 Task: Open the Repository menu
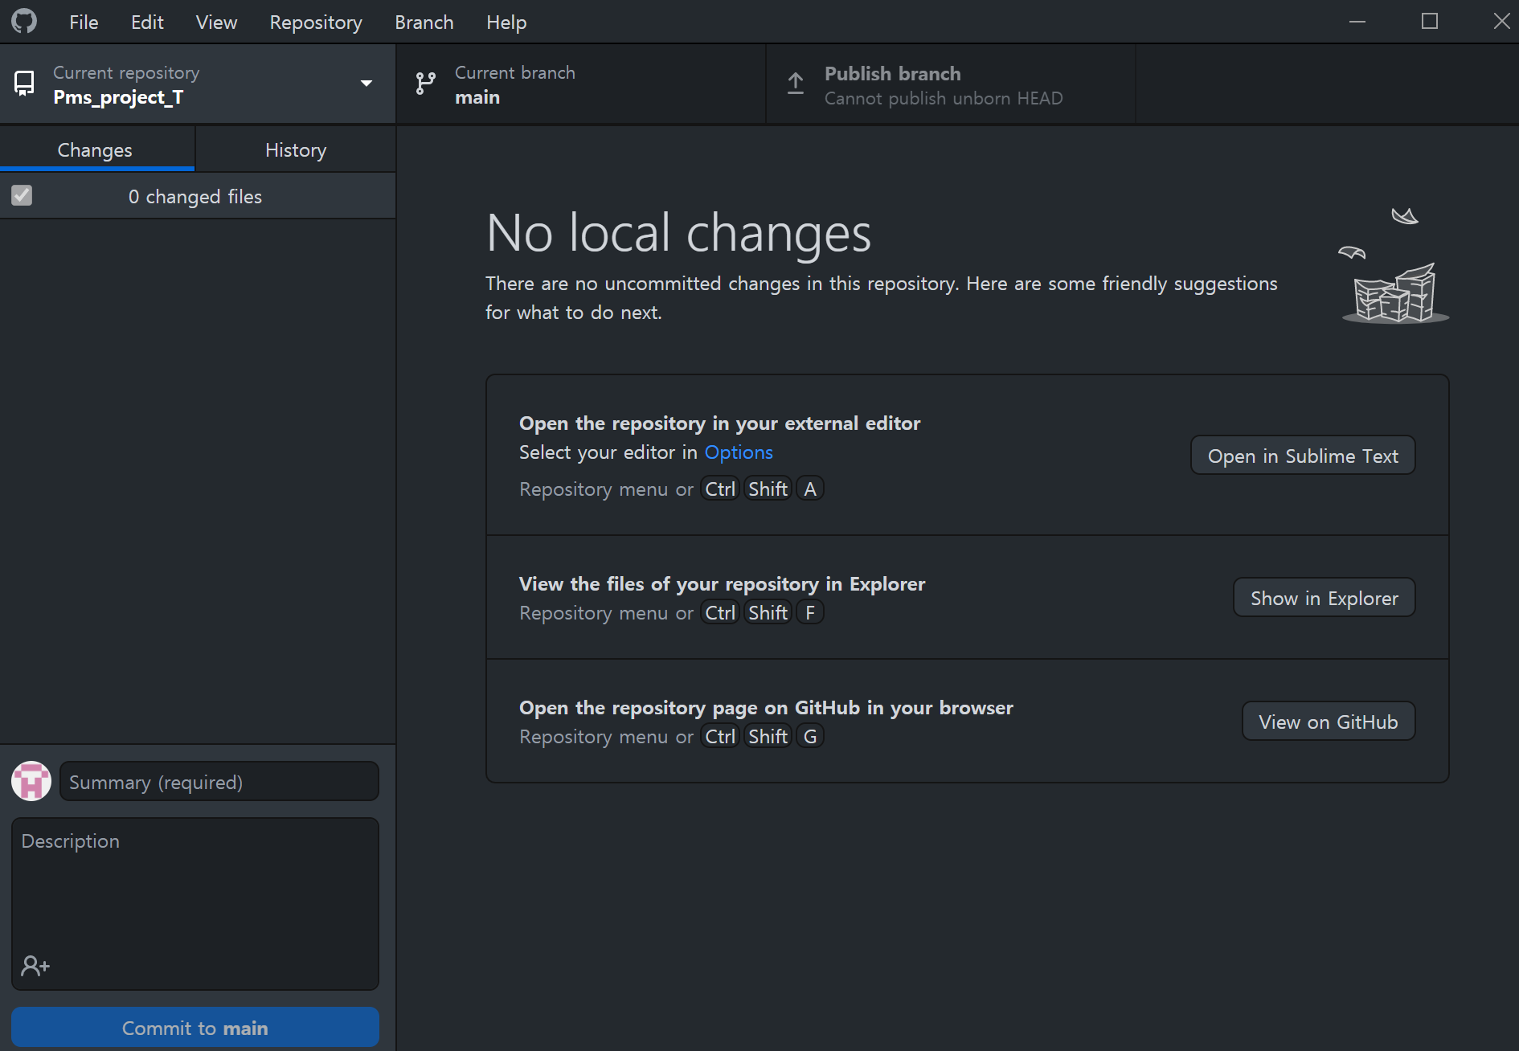tap(316, 22)
